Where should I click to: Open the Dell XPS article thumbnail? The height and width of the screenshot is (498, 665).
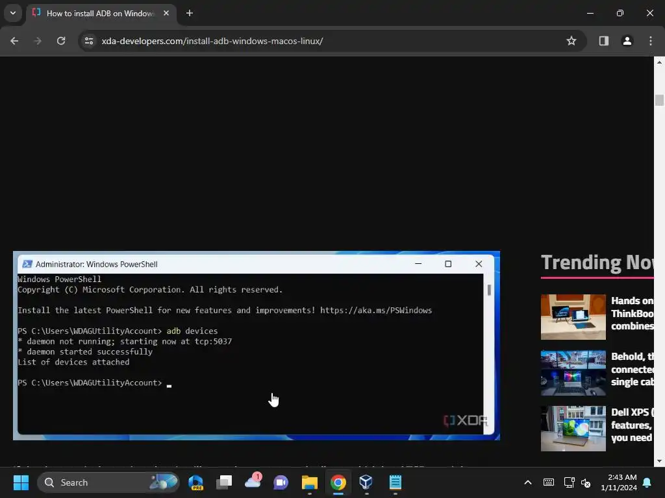(573, 429)
